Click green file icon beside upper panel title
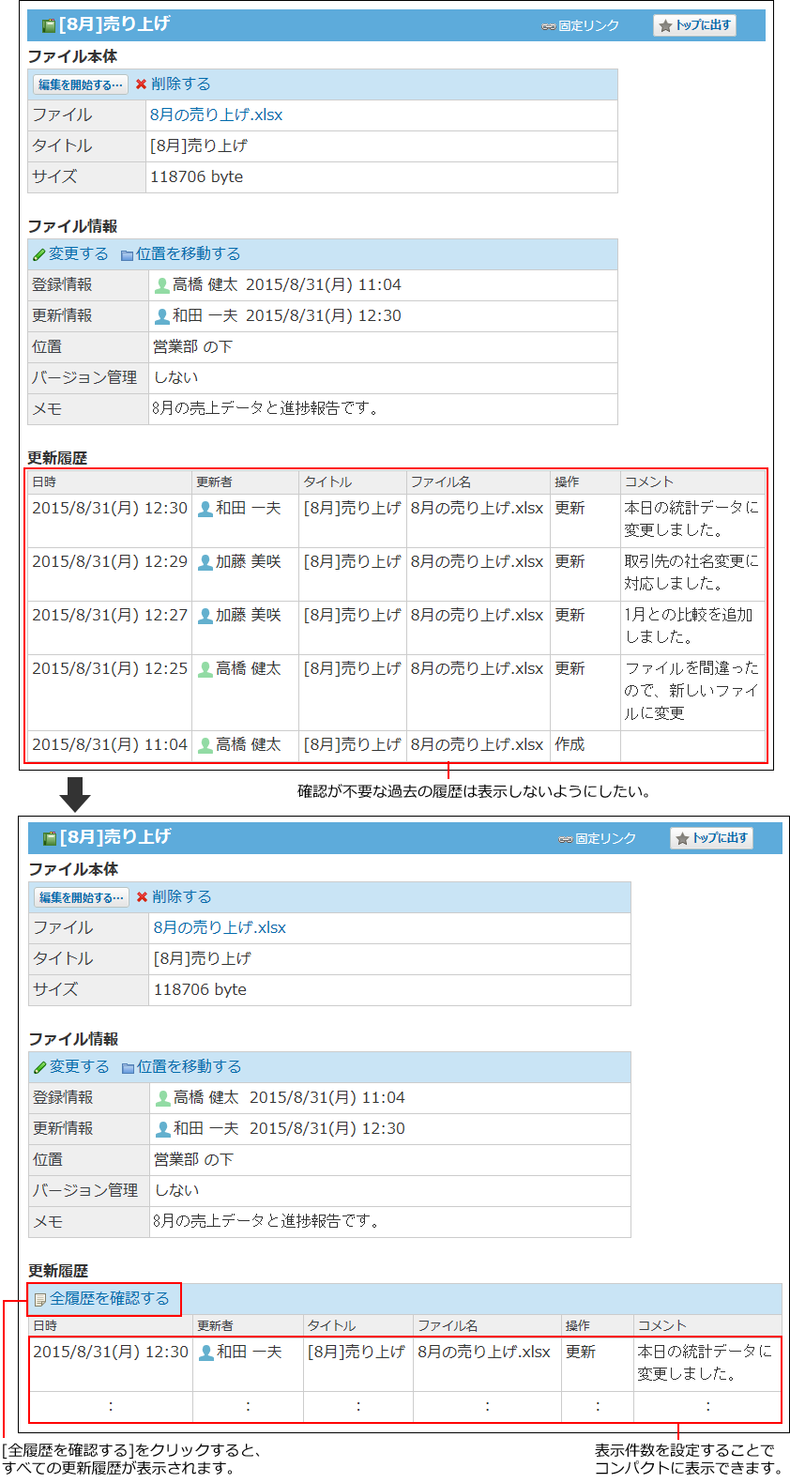 pyautogui.click(x=49, y=25)
